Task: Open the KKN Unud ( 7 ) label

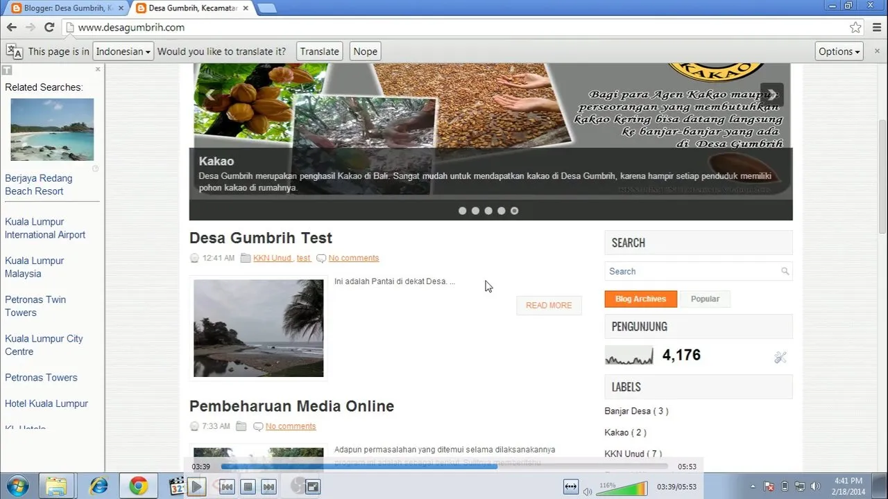Action: 633,454
